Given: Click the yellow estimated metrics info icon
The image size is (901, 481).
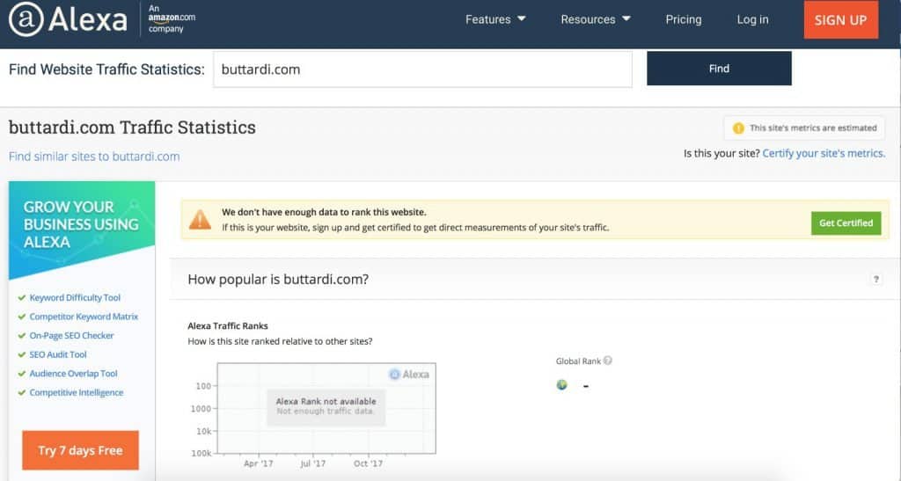Looking at the screenshot, I should (x=738, y=128).
